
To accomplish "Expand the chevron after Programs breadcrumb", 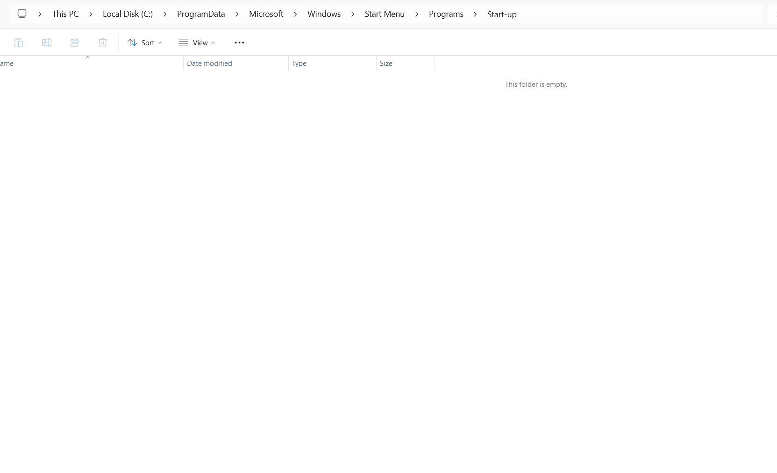I will point(476,14).
